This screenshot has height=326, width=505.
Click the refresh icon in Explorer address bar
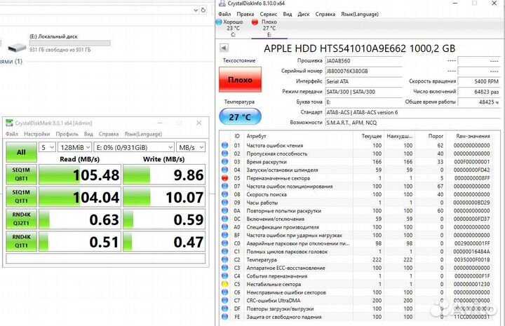tap(203, 10)
